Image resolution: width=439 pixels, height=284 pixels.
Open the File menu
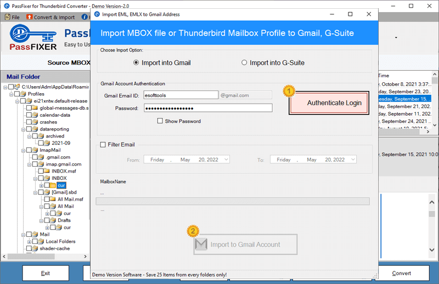coord(12,17)
